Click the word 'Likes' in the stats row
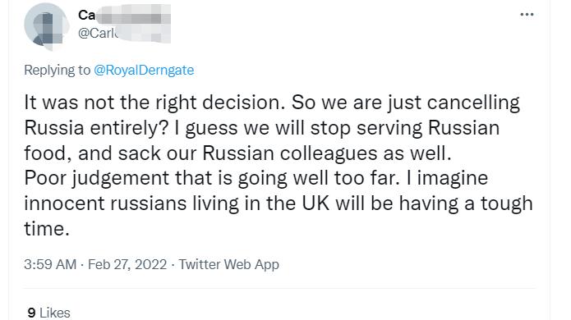Viewport: 571px width, 320px height. [55, 313]
